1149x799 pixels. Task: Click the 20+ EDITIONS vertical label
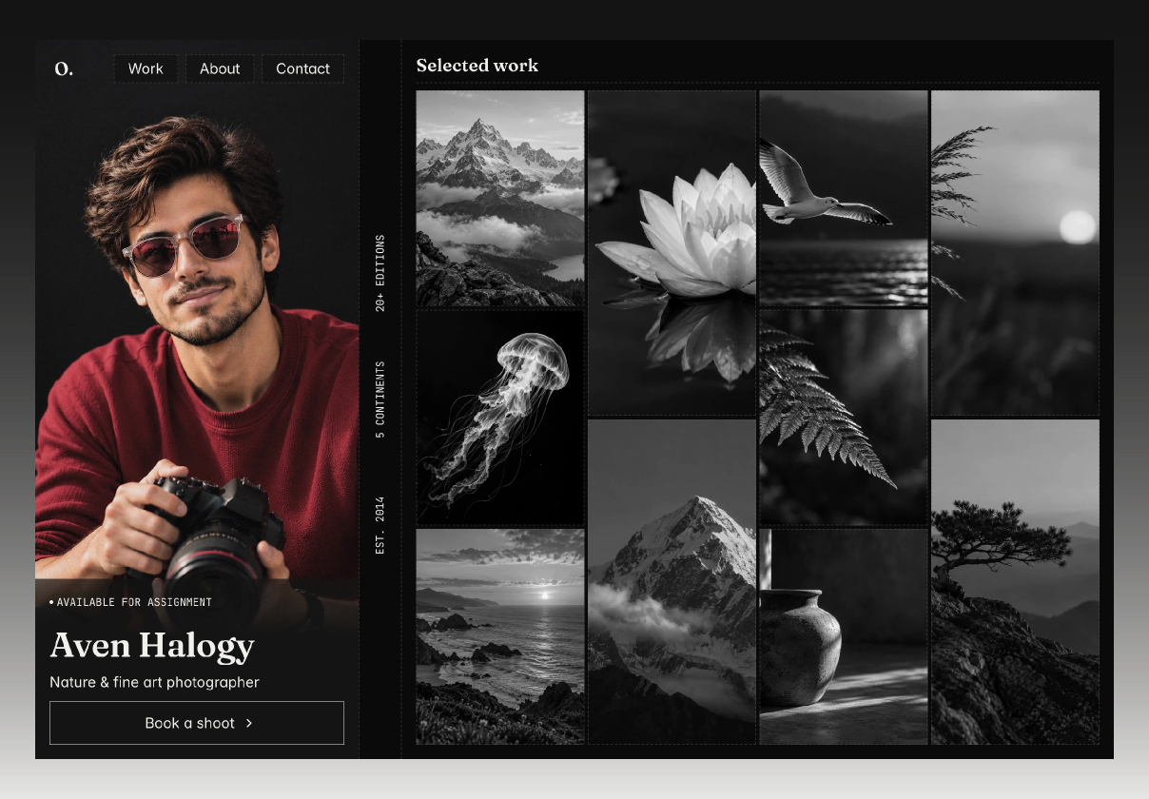[x=380, y=274]
